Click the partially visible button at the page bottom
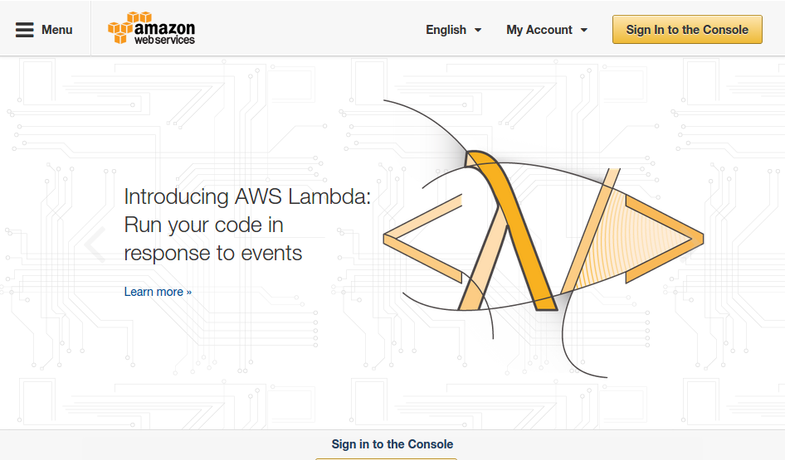The height and width of the screenshot is (460, 785). [387, 458]
